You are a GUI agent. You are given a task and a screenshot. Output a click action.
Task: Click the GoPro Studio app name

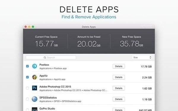click(x=47, y=109)
